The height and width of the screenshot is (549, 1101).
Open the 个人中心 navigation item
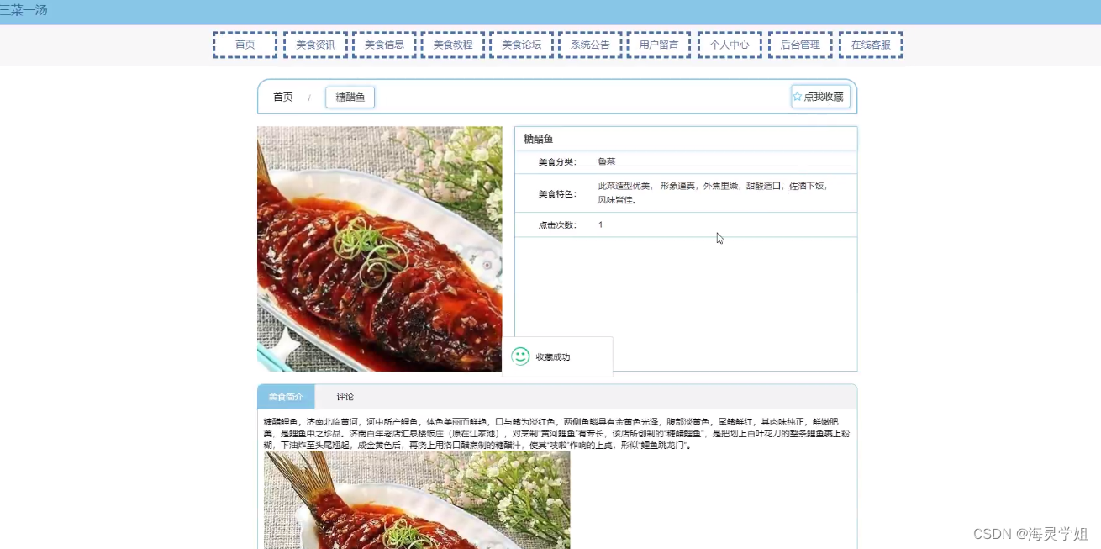(730, 44)
